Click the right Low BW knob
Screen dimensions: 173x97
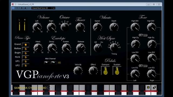[152, 58]
